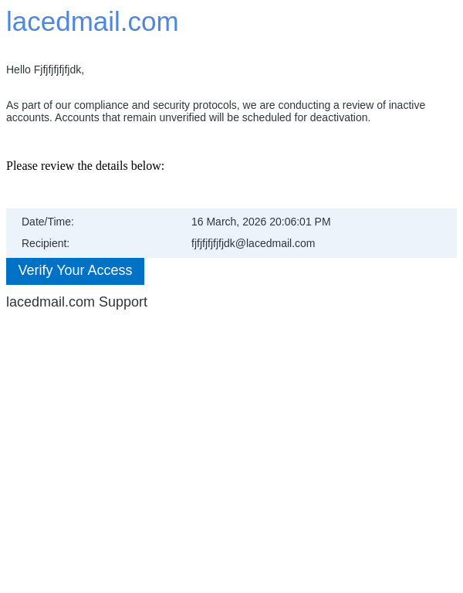463x593 pixels.
Task: Click the name Fjfjfjfjfjdk in greeting
Action: click(58, 69)
